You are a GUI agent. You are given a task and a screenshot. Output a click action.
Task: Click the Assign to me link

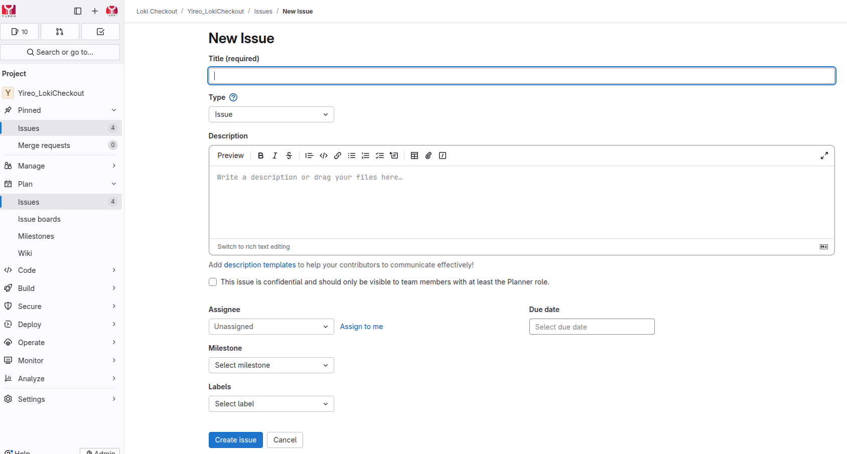pyautogui.click(x=361, y=327)
